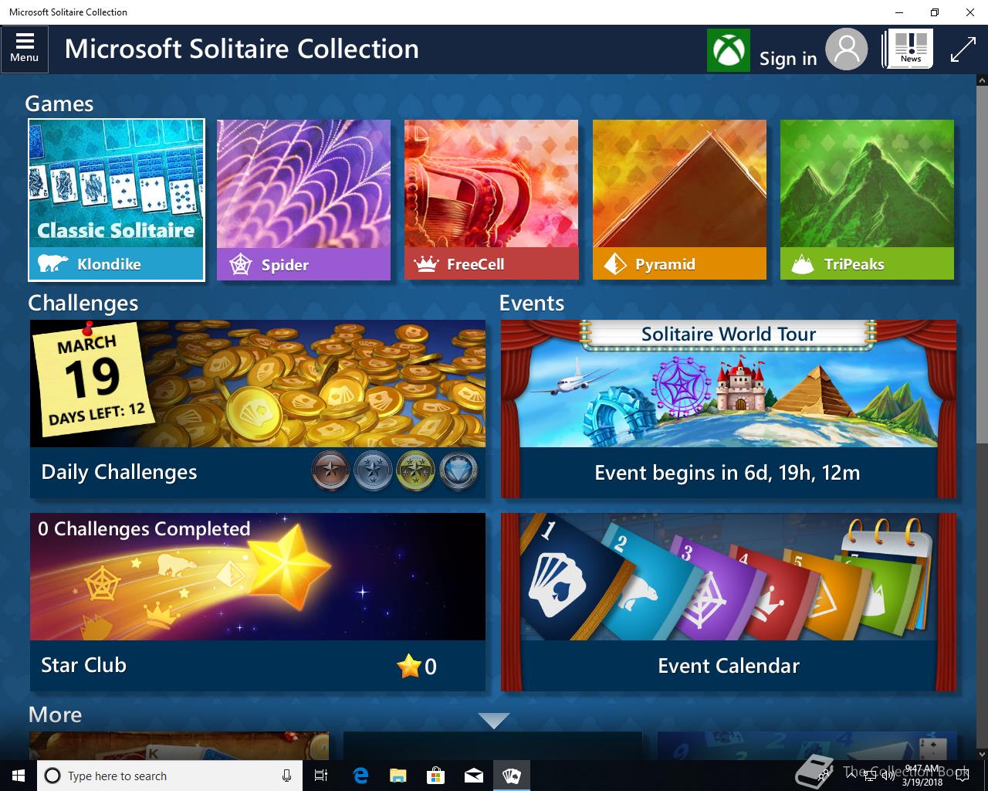Image resolution: width=988 pixels, height=791 pixels.
Task: Open the Star Club panel
Action: click(258, 602)
